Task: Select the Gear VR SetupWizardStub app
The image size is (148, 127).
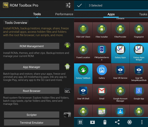Action: (139, 74)
